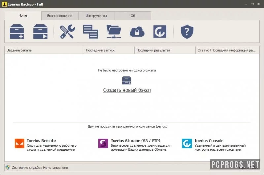
Task: Open the logs/reports list icon
Action: tap(90, 32)
